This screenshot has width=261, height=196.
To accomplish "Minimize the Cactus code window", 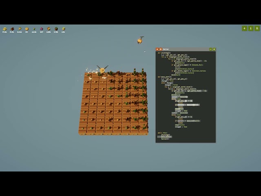I will [210, 49].
